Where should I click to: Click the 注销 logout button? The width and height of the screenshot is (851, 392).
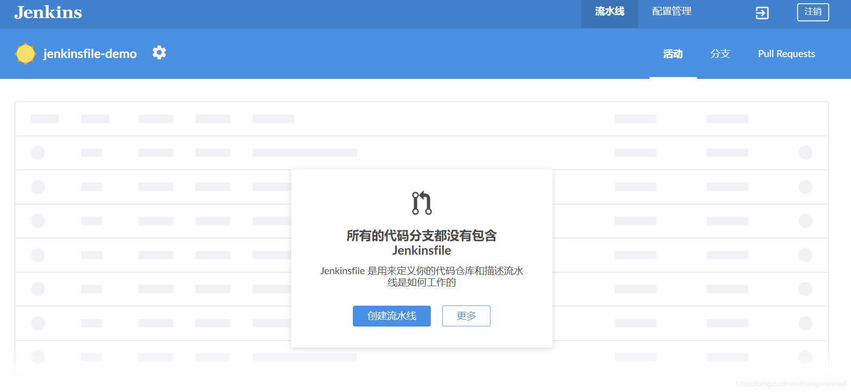coord(813,12)
